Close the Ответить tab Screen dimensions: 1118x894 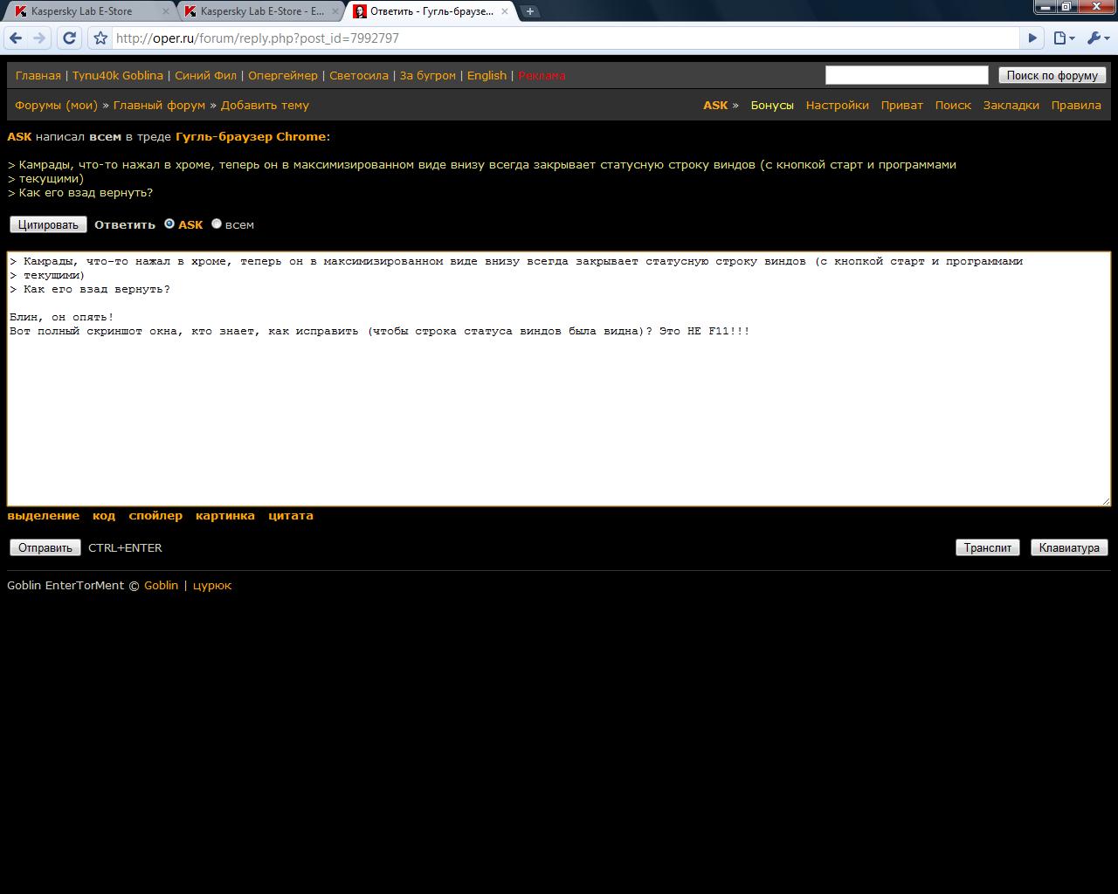tap(504, 11)
